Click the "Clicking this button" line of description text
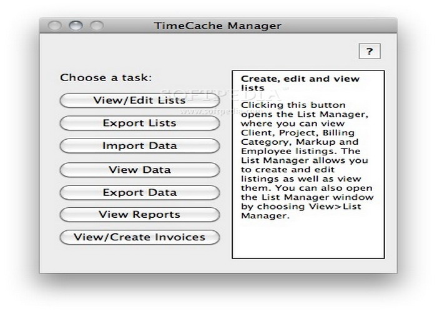The height and width of the screenshot is (312, 437). (284, 105)
